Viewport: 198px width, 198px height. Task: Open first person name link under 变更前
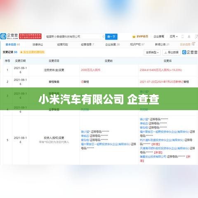point(85,132)
